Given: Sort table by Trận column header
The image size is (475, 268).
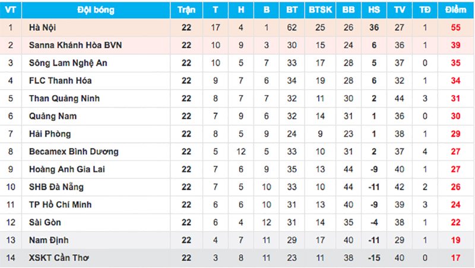Looking at the screenshot, I should pos(186,10).
